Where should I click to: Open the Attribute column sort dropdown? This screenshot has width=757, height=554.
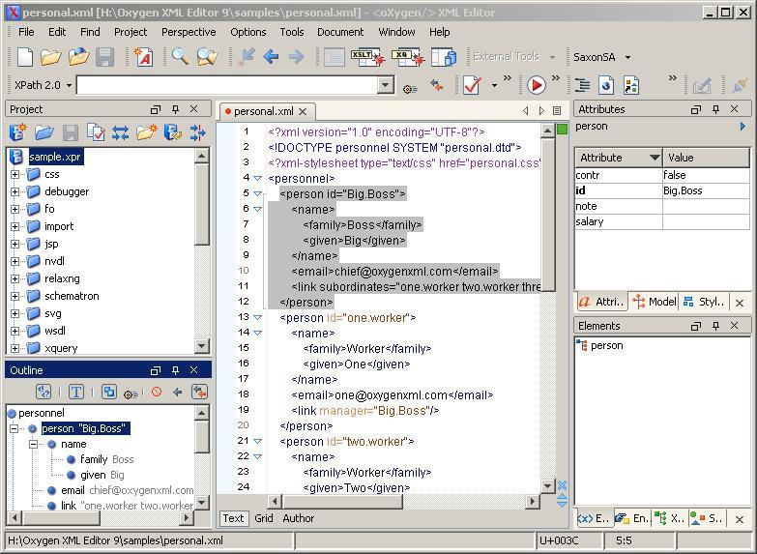coord(655,158)
